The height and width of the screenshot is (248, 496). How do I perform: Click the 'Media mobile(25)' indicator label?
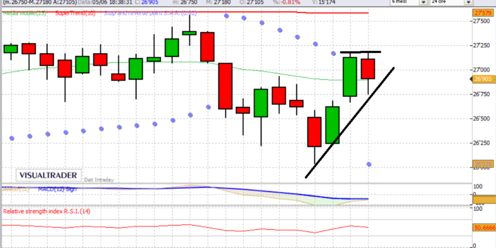[22, 13]
